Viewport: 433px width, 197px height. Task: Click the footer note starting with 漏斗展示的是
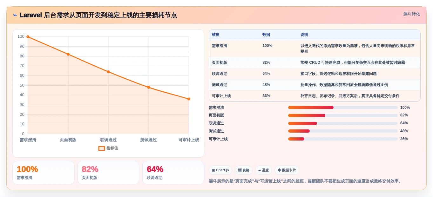pyautogui.click(x=306, y=181)
